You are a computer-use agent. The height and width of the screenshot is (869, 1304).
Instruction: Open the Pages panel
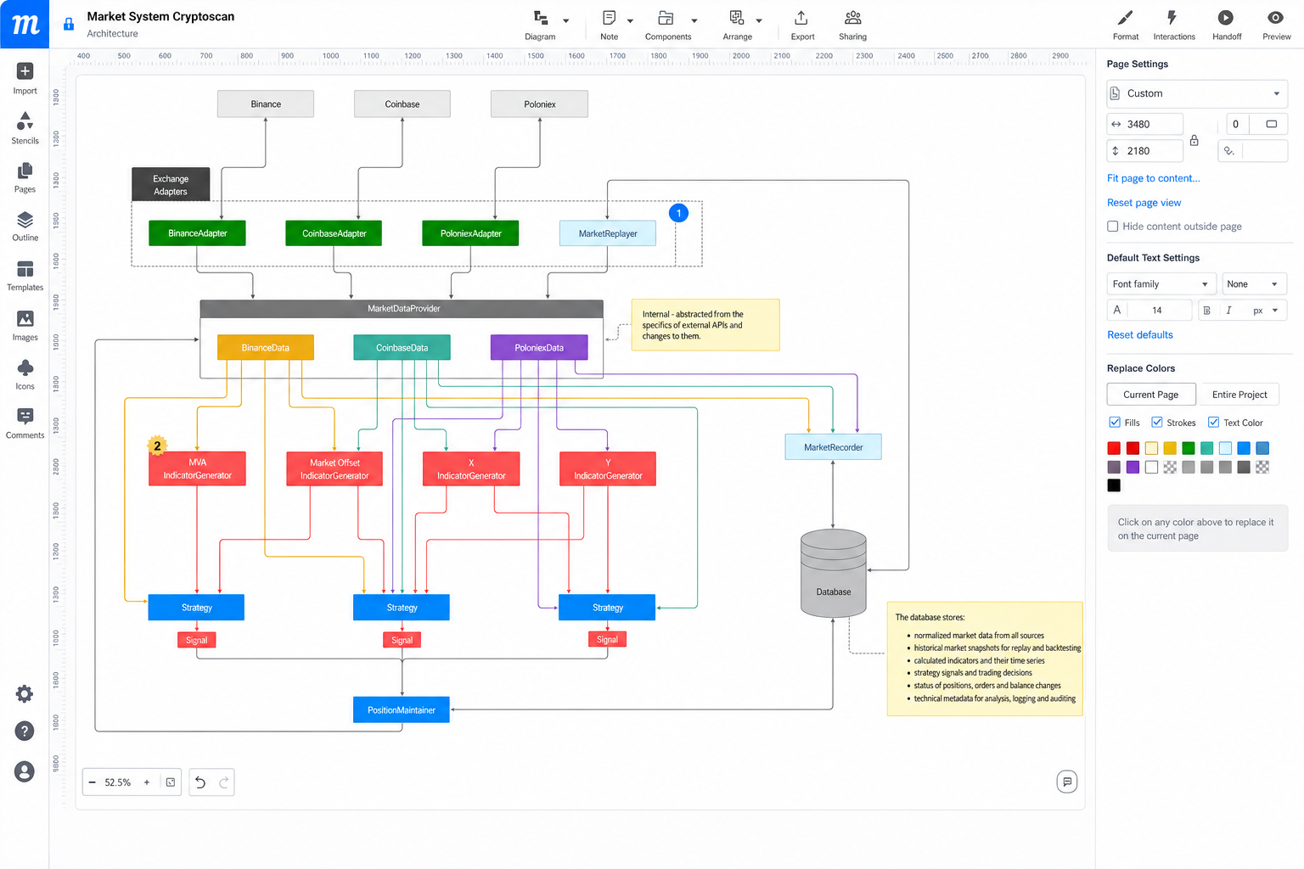25,177
